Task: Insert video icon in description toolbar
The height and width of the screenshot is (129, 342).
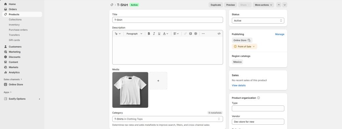Action: (x=196, y=34)
